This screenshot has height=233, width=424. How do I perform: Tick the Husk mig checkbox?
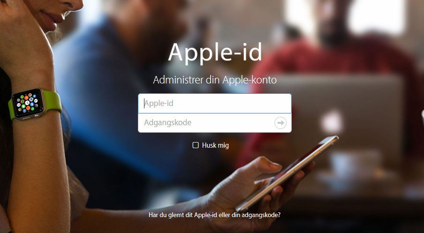196,145
